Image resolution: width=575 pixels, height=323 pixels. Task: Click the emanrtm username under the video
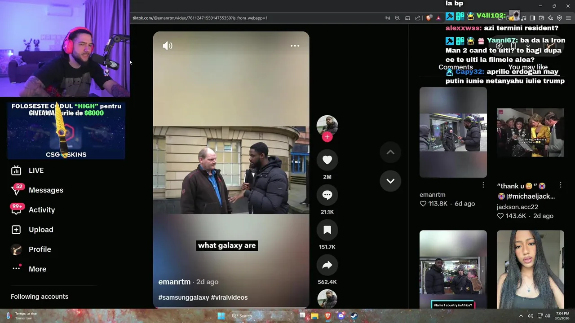(x=174, y=282)
